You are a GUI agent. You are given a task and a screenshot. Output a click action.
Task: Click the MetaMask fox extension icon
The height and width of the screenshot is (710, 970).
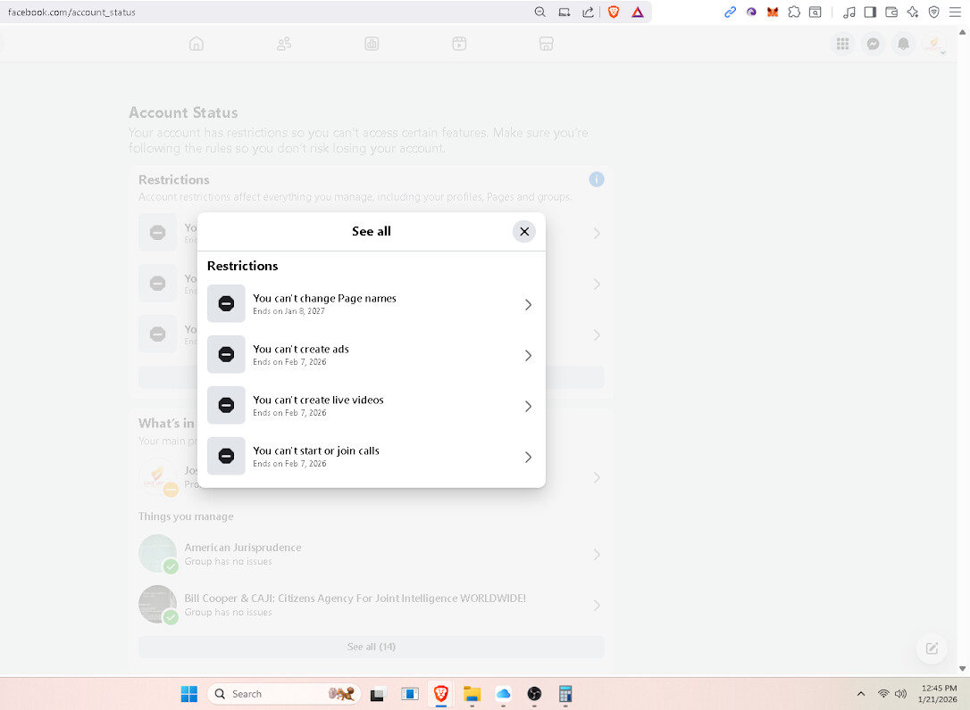click(x=773, y=12)
